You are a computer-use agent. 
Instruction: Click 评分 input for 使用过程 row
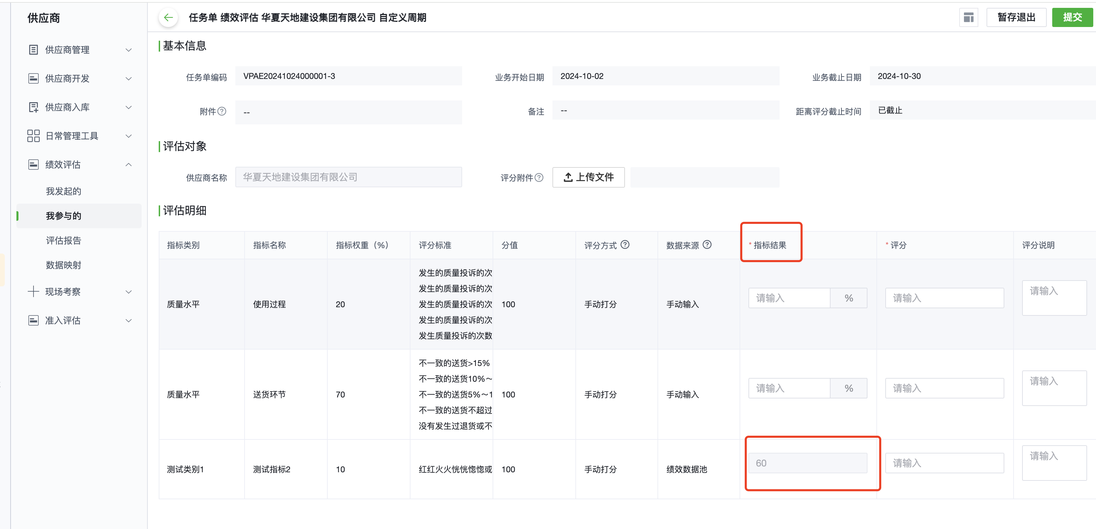pyautogui.click(x=944, y=298)
